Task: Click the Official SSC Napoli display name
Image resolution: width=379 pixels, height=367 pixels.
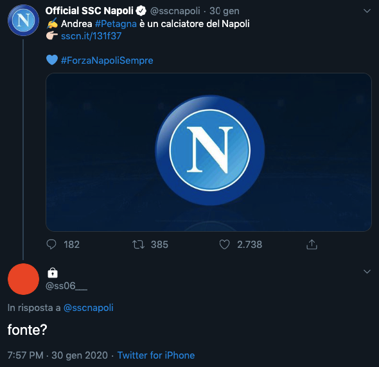Action: coord(89,11)
